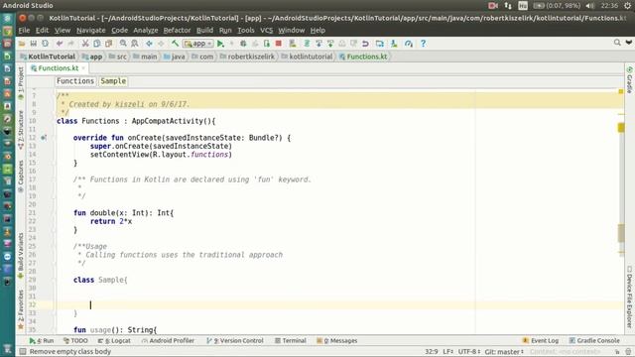Click the Cut scissors icon
This screenshot has width=635, height=357.
pos(85,44)
